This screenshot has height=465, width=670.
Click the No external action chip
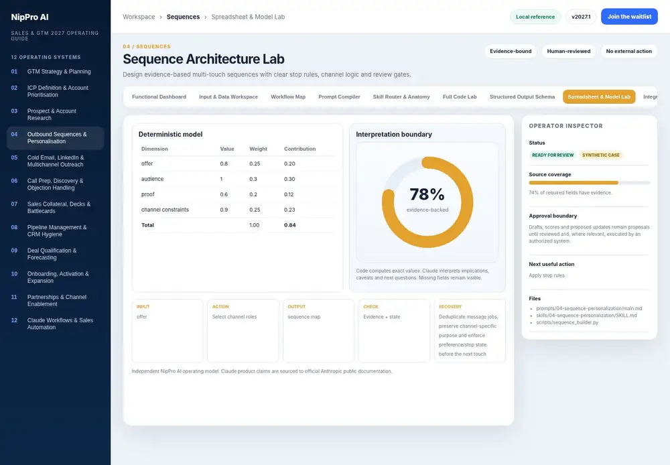tap(628, 52)
